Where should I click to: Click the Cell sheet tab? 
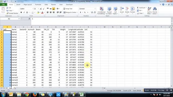(10, 88)
